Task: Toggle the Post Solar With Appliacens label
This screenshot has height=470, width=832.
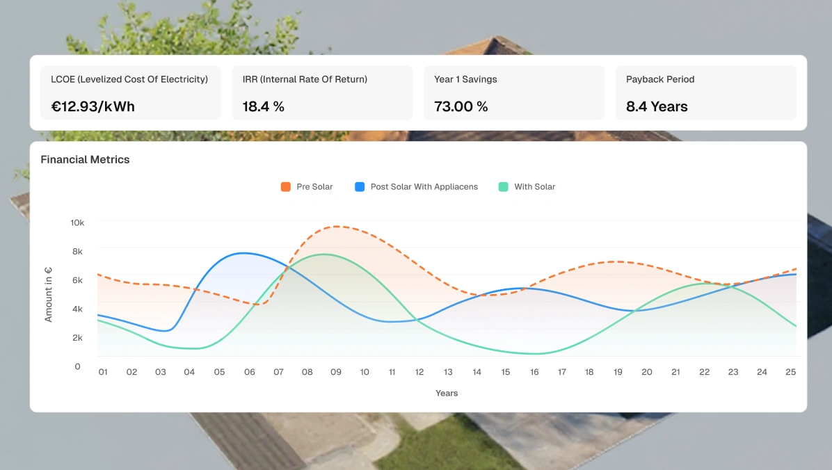Action: 424,187
